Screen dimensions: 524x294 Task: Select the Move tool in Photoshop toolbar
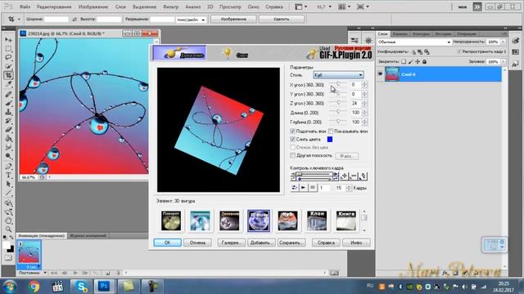pos(8,40)
